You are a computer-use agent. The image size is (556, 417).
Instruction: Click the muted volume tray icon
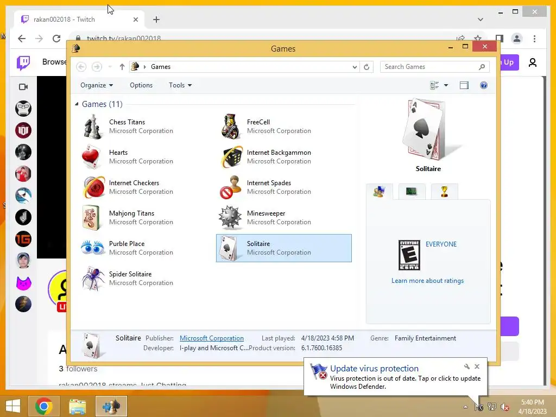click(504, 407)
